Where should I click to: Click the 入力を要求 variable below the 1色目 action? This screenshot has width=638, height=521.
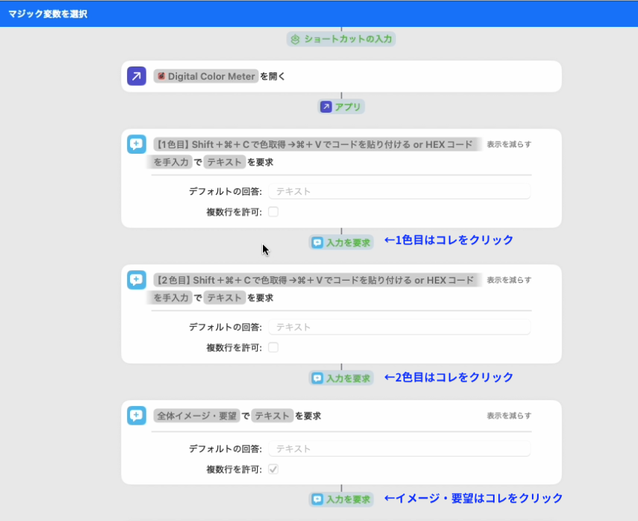tap(341, 242)
